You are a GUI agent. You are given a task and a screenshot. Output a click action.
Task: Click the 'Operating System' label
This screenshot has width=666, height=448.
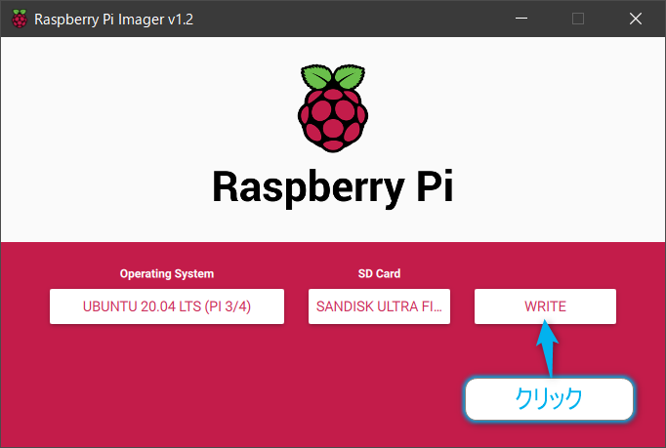(x=167, y=274)
